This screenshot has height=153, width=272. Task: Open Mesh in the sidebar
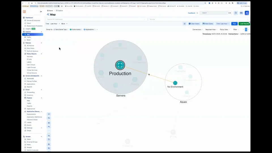tap(28, 40)
